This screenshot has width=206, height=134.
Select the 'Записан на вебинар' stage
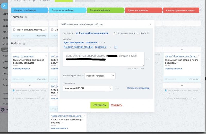click(68, 10)
